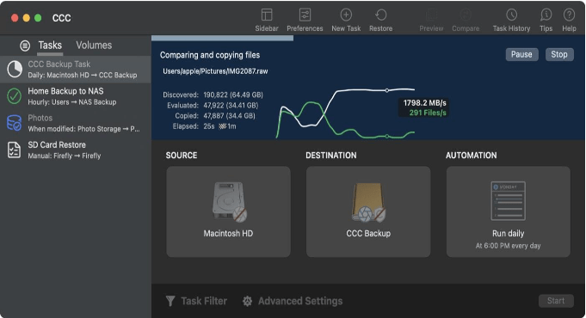Viewport: 586px width, 318px height.
Task: Select the Home Backup to NAS task
Action: tap(76, 96)
